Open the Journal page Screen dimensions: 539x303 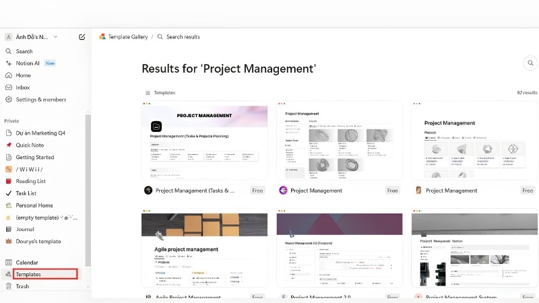coord(25,229)
